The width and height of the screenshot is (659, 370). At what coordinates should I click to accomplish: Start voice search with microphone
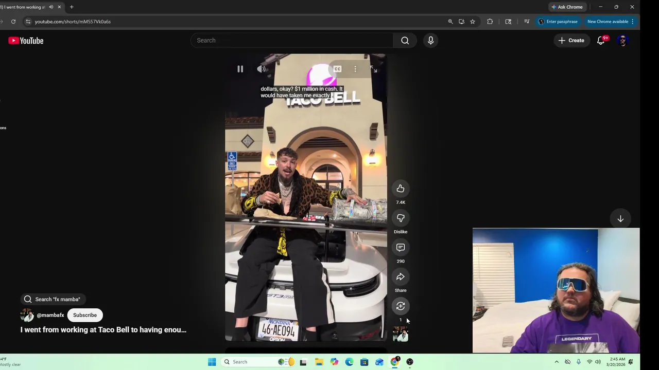pyautogui.click(x=431, y=40)
